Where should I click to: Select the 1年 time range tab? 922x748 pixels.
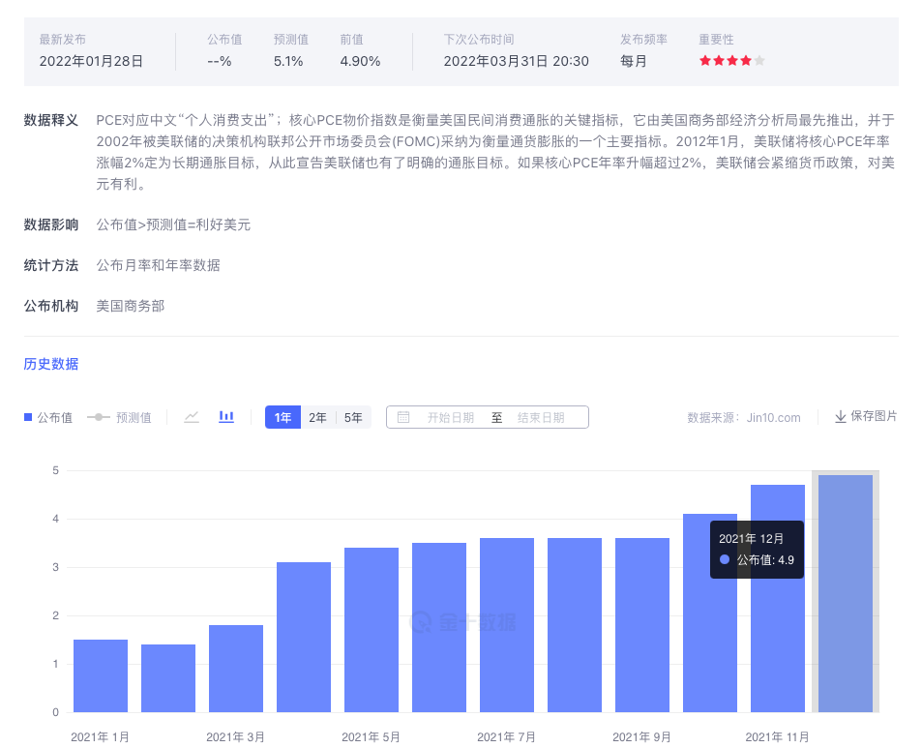tap(283, 417)
